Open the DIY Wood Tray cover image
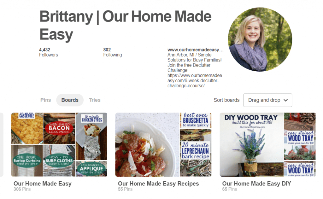Screen dimensions: 323x199 pos(251,145)
